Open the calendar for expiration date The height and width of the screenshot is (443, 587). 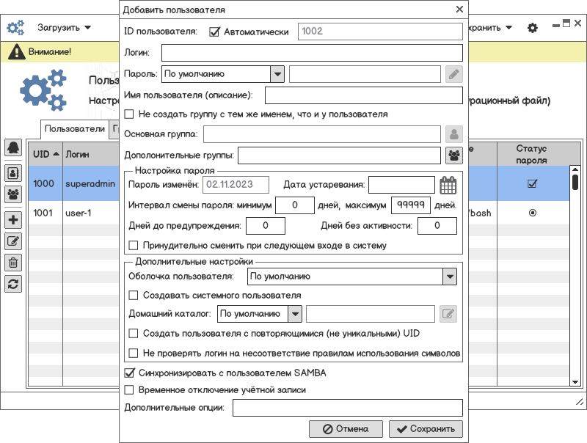pos(448,185)
